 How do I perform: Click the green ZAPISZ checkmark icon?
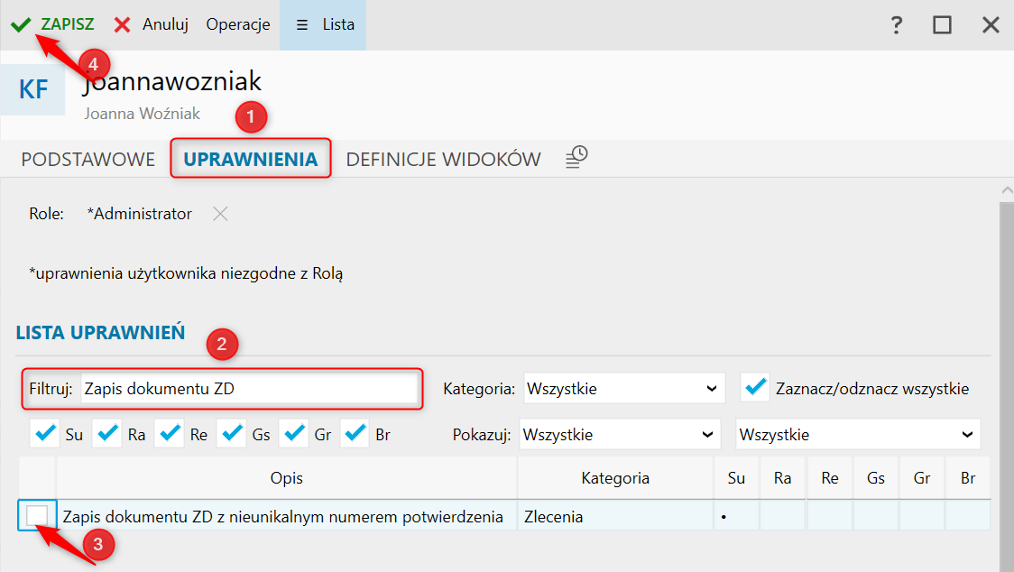pos(21,24)
